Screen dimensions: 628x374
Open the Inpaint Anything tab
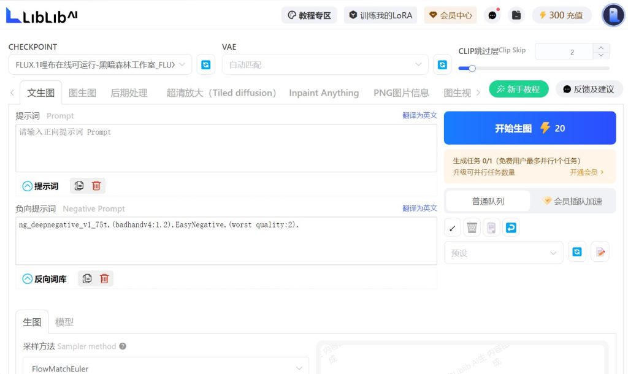click(324, 93)
